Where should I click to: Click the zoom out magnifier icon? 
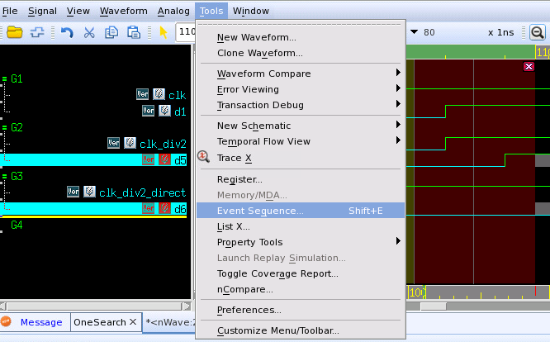pyautogui.click(x=538, y=32)
